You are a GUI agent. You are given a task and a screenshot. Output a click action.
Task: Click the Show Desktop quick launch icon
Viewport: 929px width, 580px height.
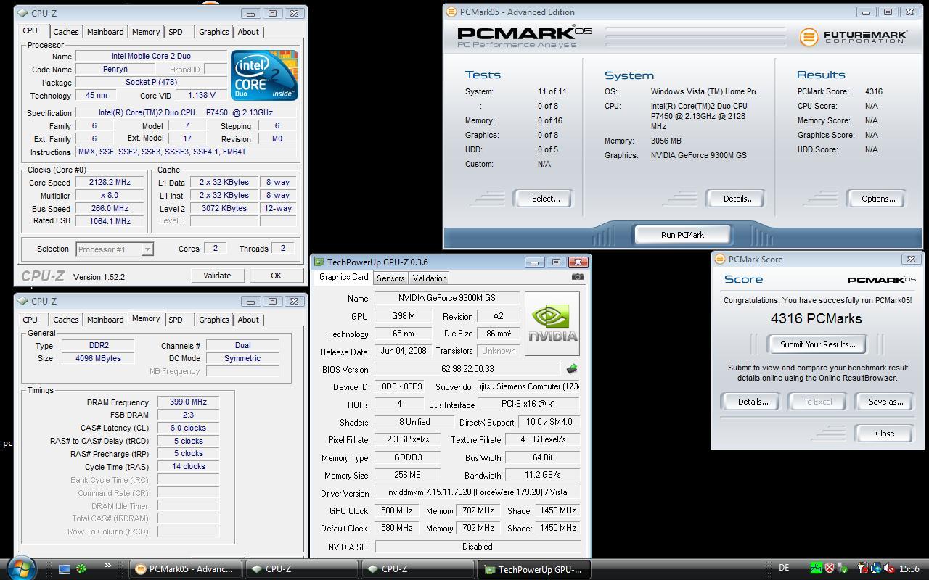coord(65,569)
